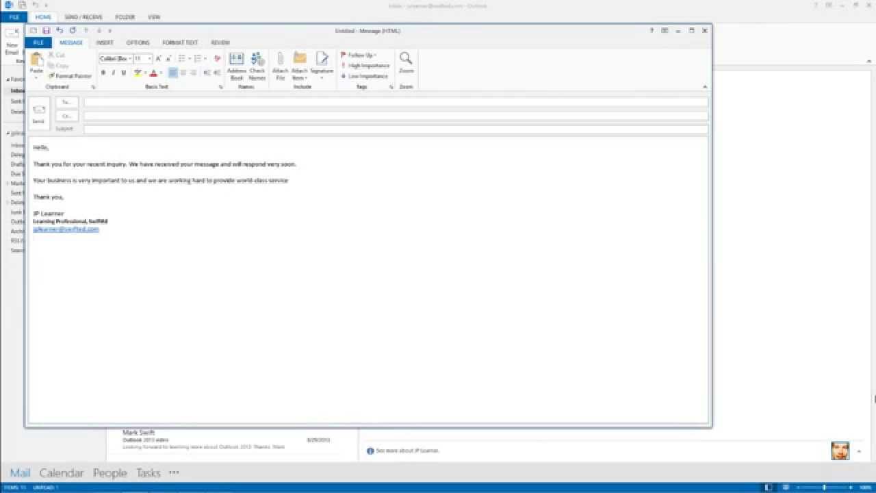This screenshot has width=876, height=493.
Task: Save the message using the floppy disk icon
Action: (46, 30)
